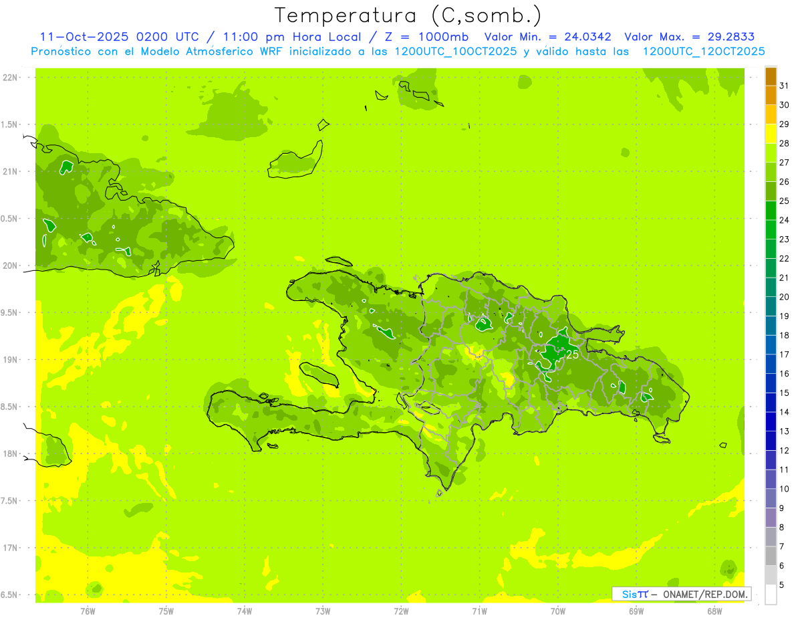The width and height of the screenshot is (802, 620).
Task: Click the "68W" longitude label
Action: click(x=714, y=611)
